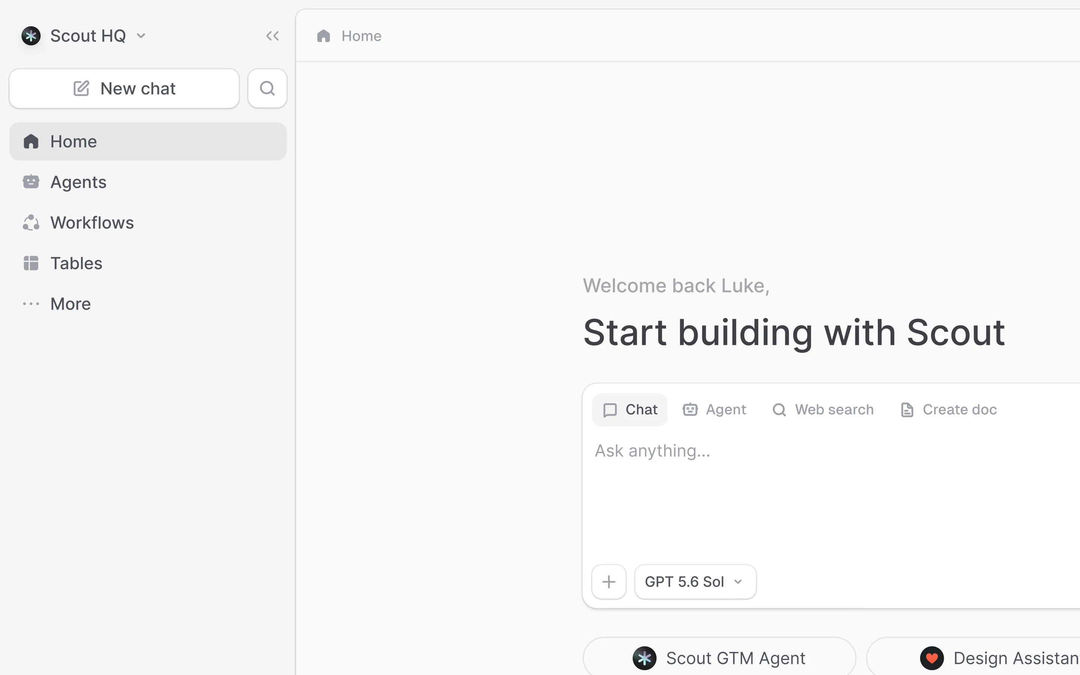
Task: Start a New chat
Action: pos(124,88)
